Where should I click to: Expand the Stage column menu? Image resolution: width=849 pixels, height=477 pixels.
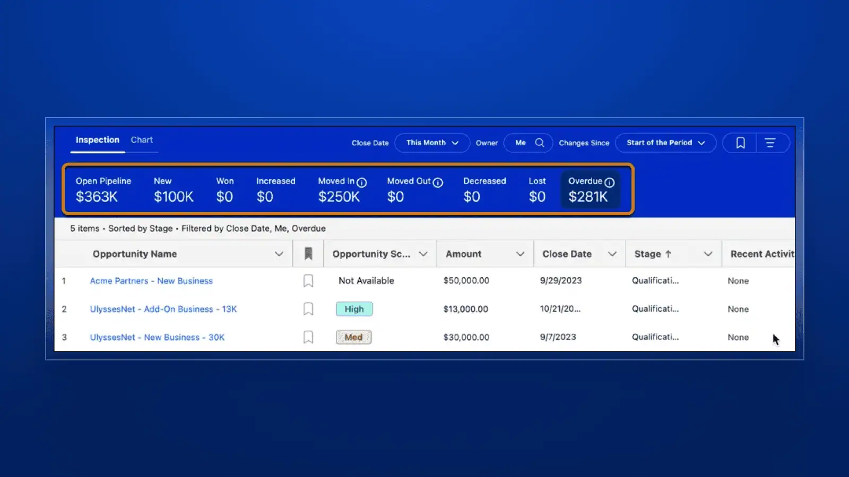pyautogui.click(x=708, y=254)
